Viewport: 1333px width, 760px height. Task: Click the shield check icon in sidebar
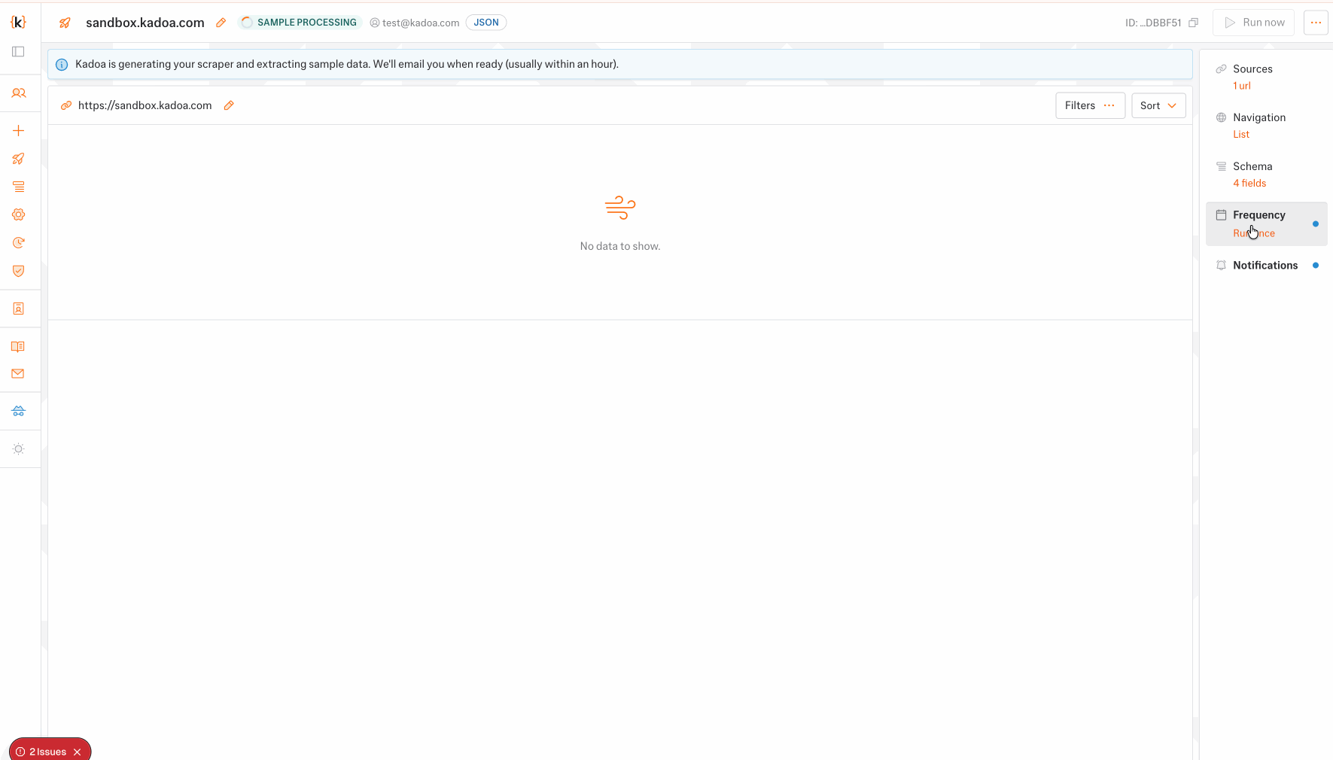(19, 271)
